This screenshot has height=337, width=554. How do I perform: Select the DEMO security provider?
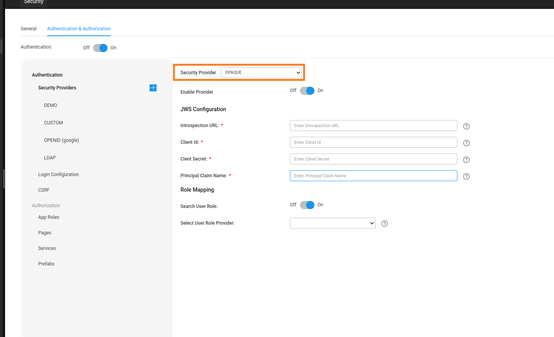[x=51, y=105]
